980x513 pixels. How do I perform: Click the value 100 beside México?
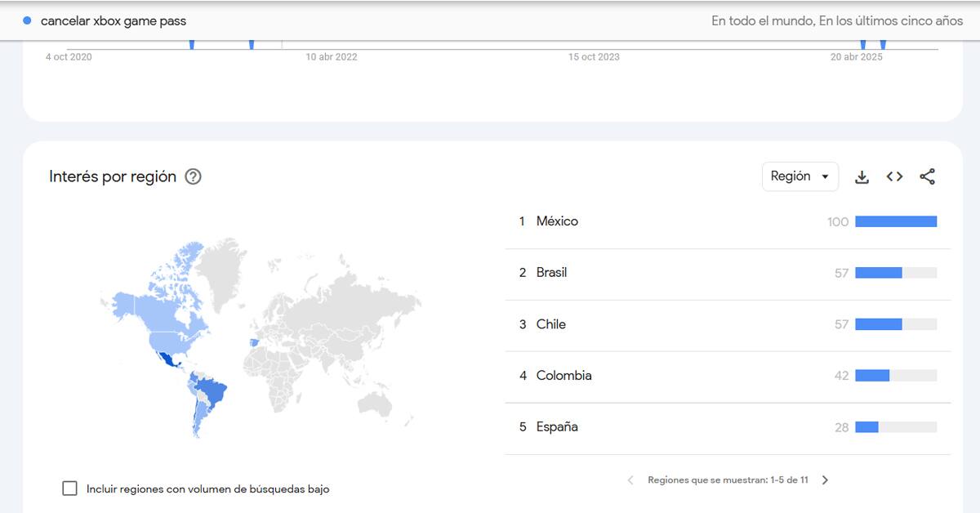838,221
